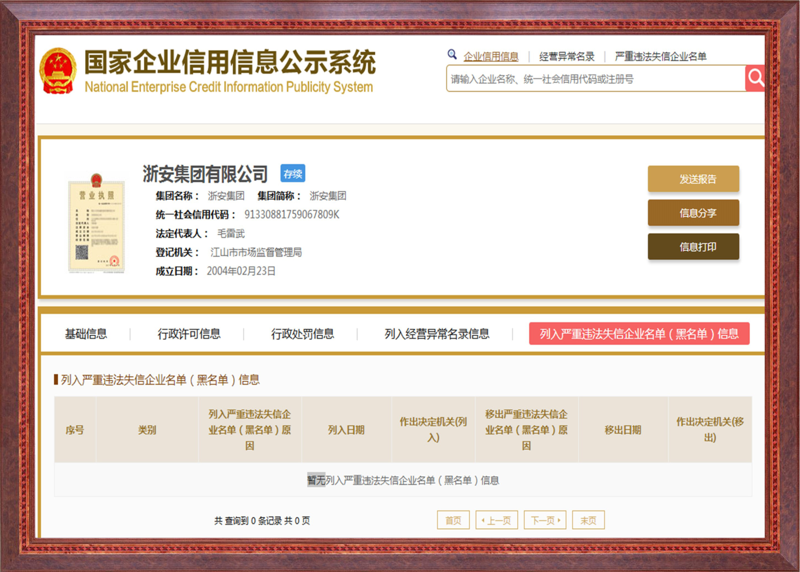Click the 类别 column header
Viewport: 800px width, 572px height.
click(x=147, y=430)
